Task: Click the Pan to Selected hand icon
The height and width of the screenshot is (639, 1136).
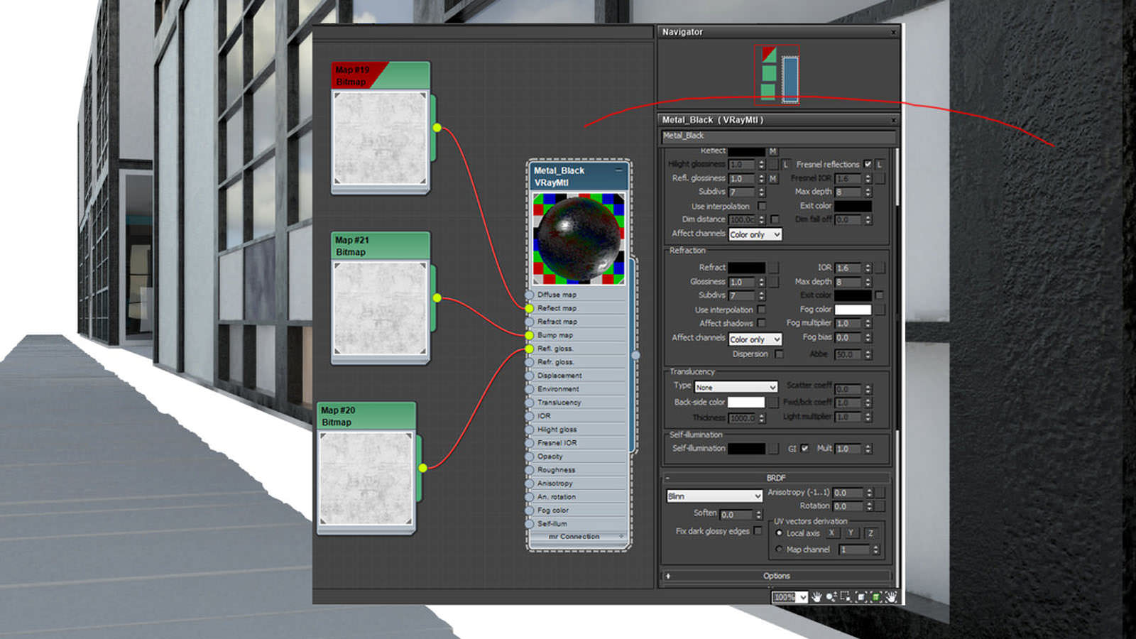Action: (x=891, y=597)
